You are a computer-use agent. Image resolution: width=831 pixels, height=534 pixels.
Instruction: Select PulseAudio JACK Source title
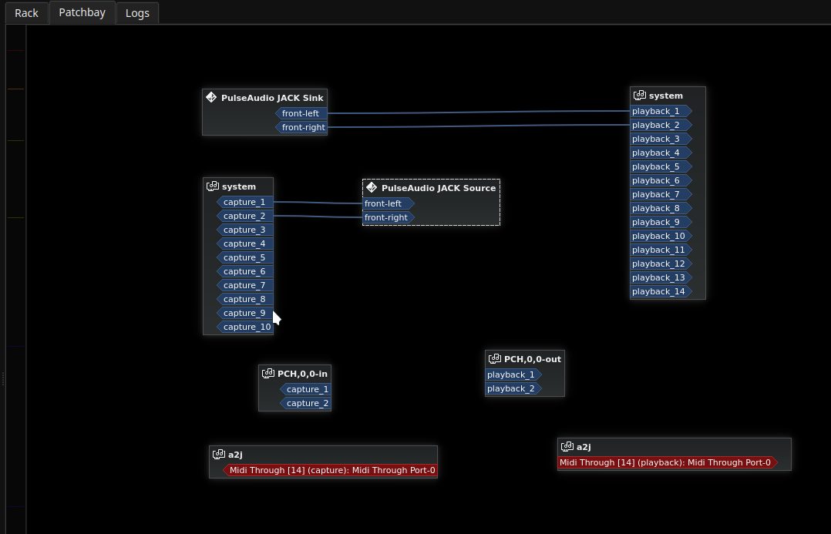pyautogui.click(x=439, y=188)
